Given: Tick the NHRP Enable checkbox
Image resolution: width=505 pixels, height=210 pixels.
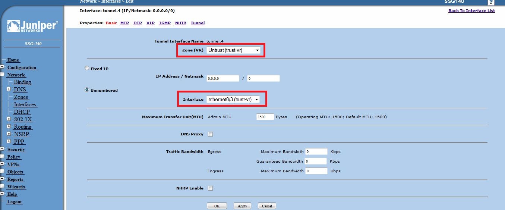Looking at the screenshot, I should tap(210, 188).
